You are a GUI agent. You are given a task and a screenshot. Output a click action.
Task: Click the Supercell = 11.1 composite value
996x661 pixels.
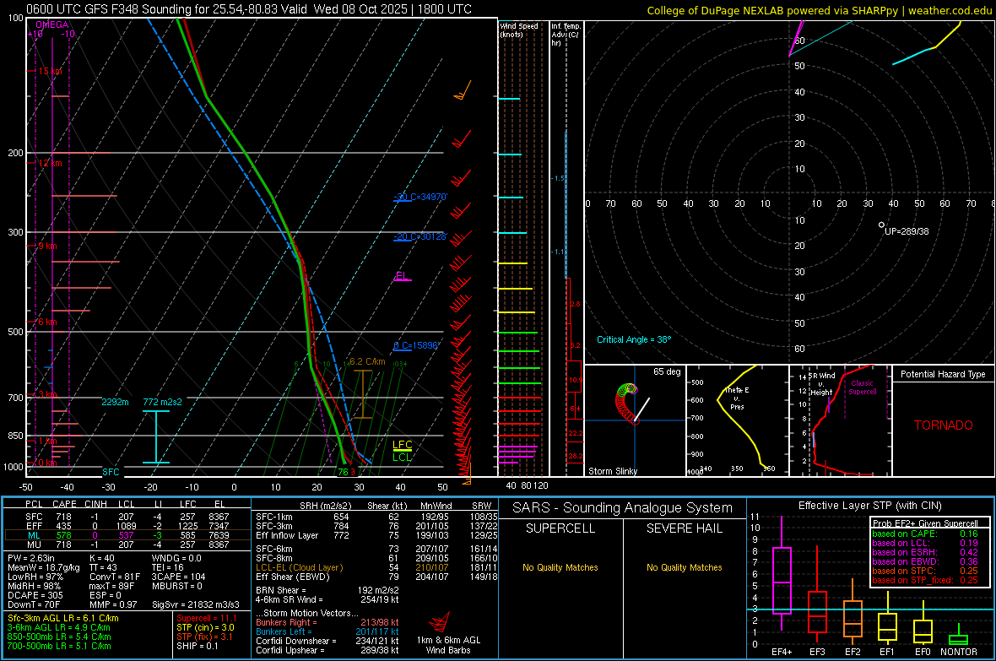point(207,619)
